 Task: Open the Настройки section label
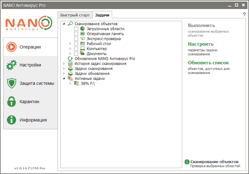click(x=30, y=65)
